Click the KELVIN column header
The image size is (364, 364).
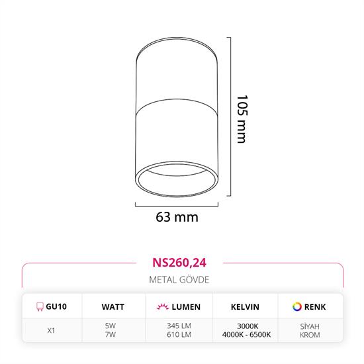click(245, 307)
